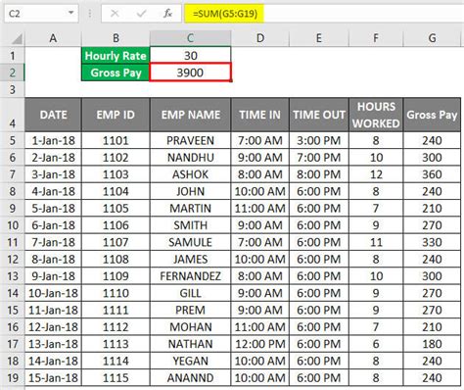Screen dimensions: 464x390
Task: Select row 4 header
Action: (x=13, y=115)
